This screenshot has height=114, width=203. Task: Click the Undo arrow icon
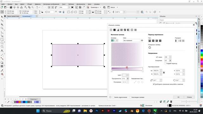coord(37,7)
